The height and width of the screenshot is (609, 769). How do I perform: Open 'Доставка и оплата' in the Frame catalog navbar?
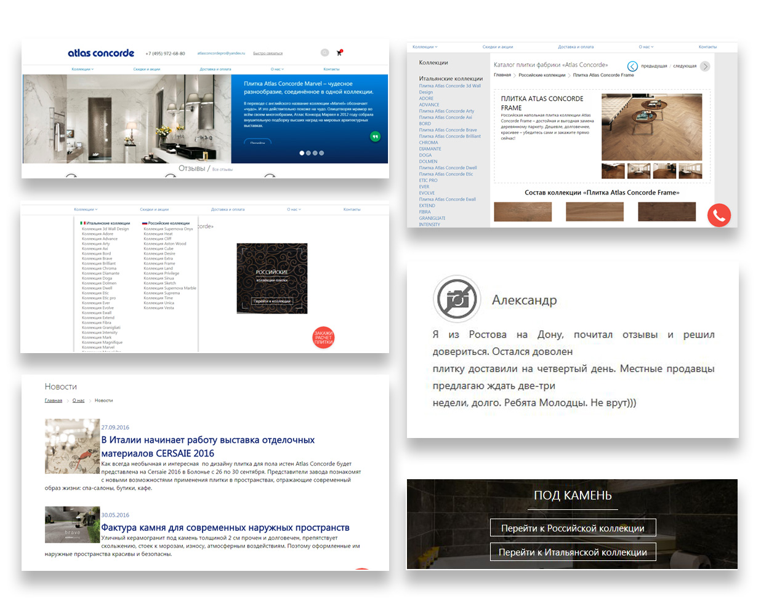pyautogui.click(x=576, y=47)
